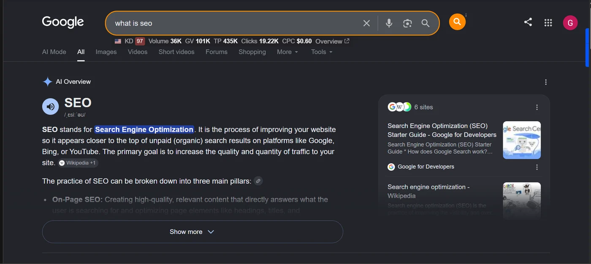The image size is (591, 264).
Task: Click highlighted 'Search Engine Optimization' text
Action: 144,130
